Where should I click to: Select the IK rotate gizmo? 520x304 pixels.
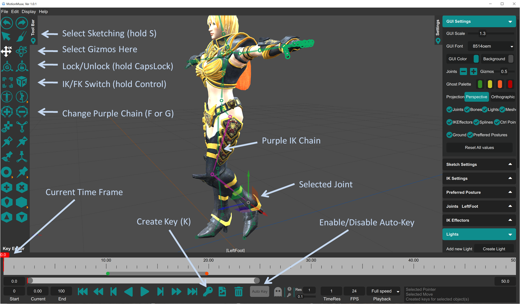click(22, 51)
